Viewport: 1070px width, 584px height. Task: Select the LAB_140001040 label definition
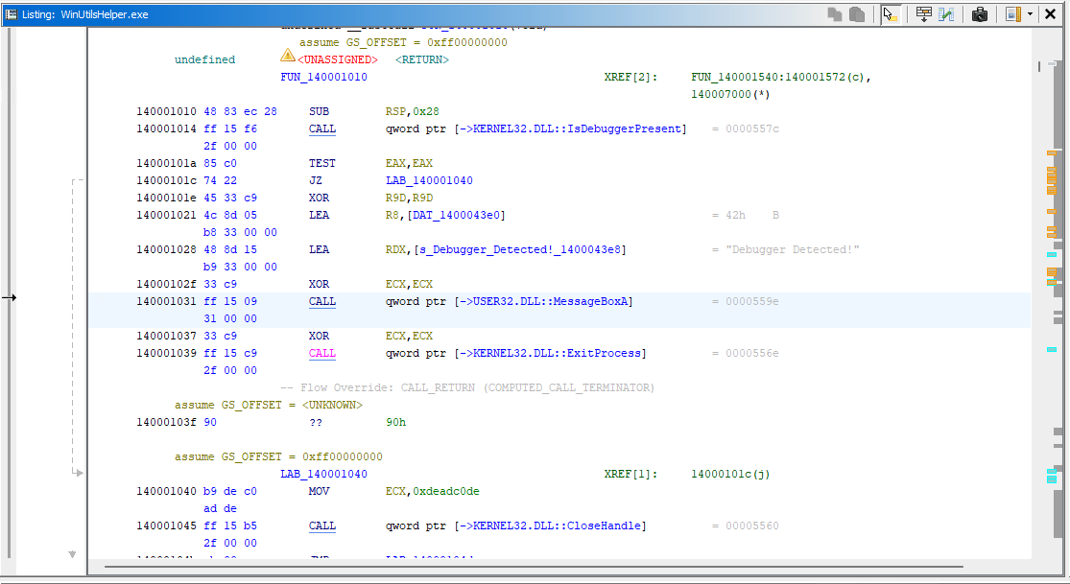(x=323, y=474)
